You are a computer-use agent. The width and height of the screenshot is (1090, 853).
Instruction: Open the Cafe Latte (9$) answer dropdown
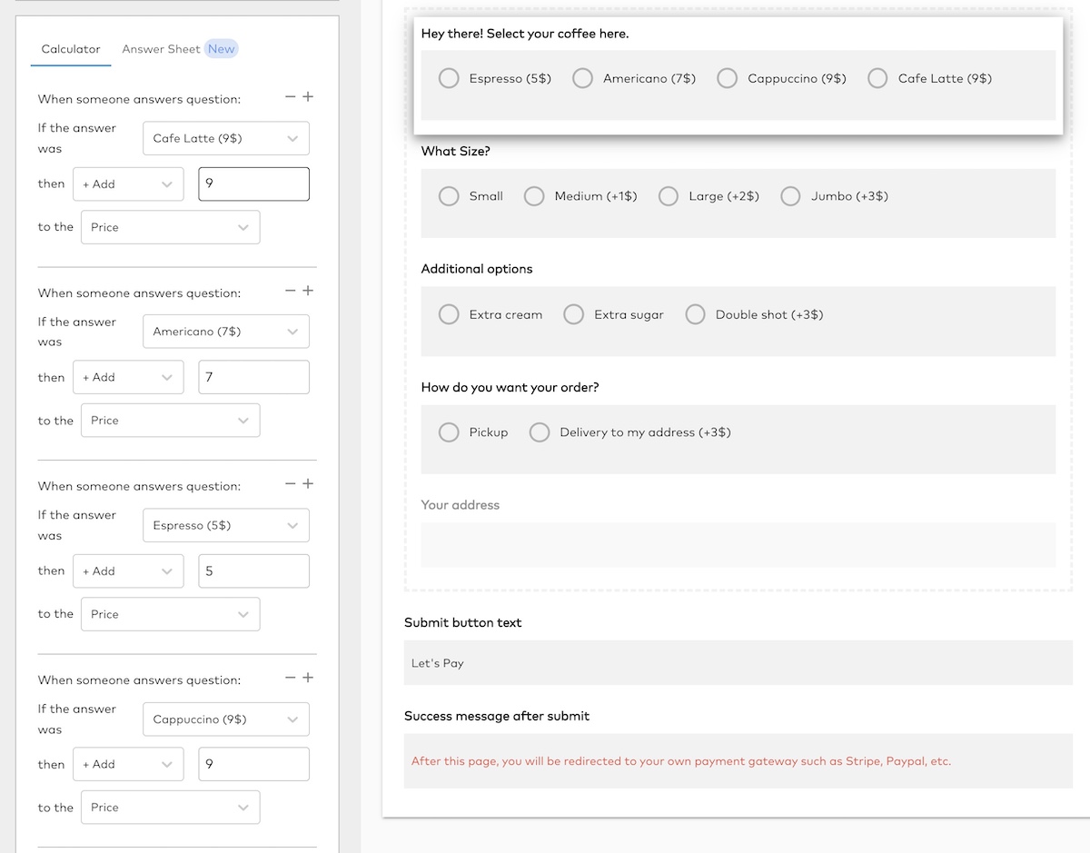click(226, 138)
